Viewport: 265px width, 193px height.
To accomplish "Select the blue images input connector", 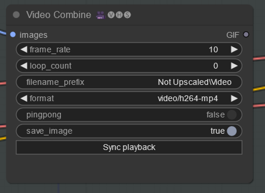I will [13, 35].
